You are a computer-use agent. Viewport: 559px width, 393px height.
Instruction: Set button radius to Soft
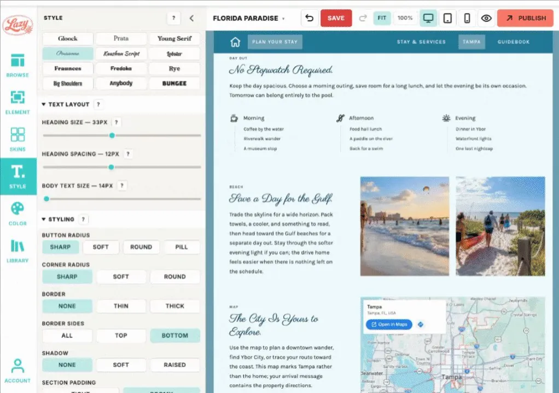(x=101, y=247)
